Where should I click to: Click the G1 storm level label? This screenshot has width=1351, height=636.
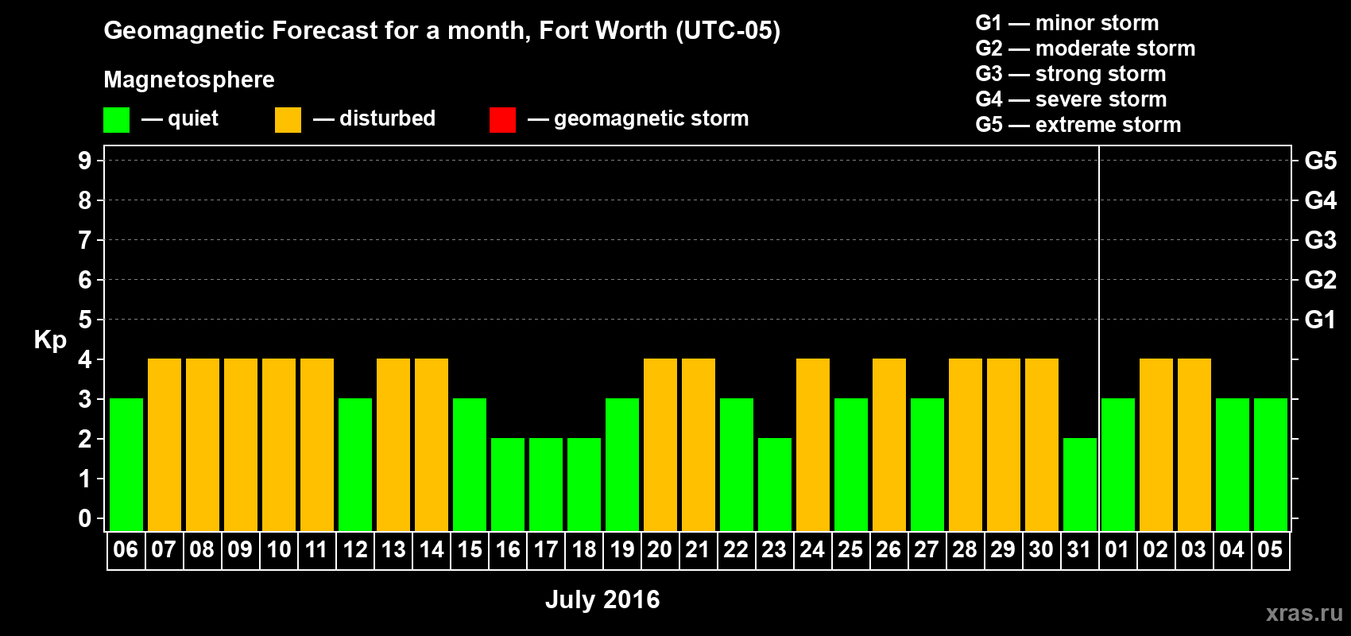pos(1320,320)
